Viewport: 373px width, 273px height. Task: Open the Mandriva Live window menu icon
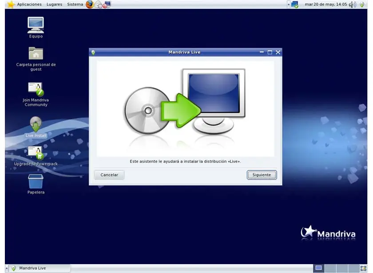coord(93,52)
